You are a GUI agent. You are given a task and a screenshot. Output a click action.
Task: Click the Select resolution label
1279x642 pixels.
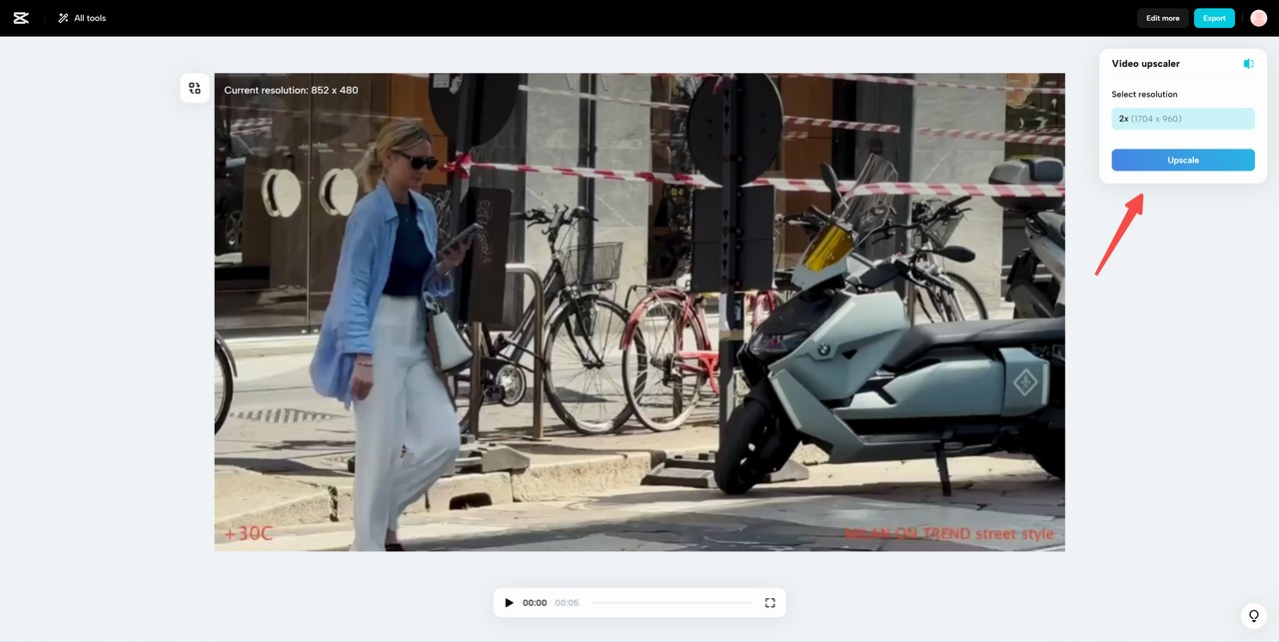point(1144,95)
